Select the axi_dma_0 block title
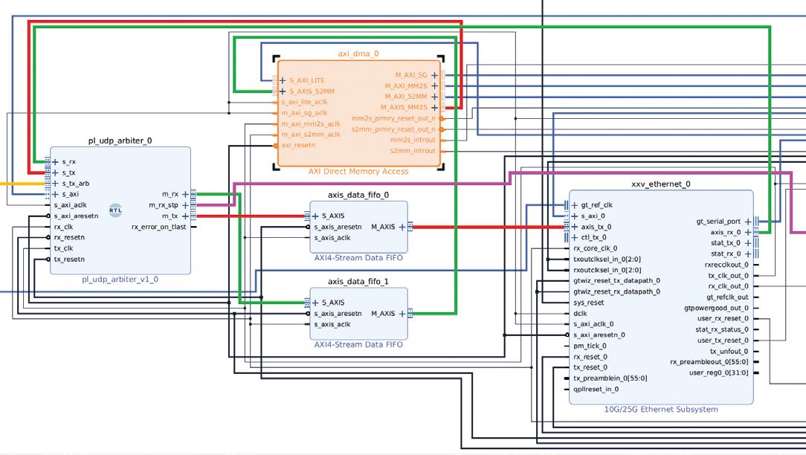Image resolution: width=806 pixels, height=455 pixels. point(358,54)
